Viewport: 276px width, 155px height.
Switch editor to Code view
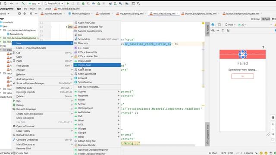tap(255, 19)
